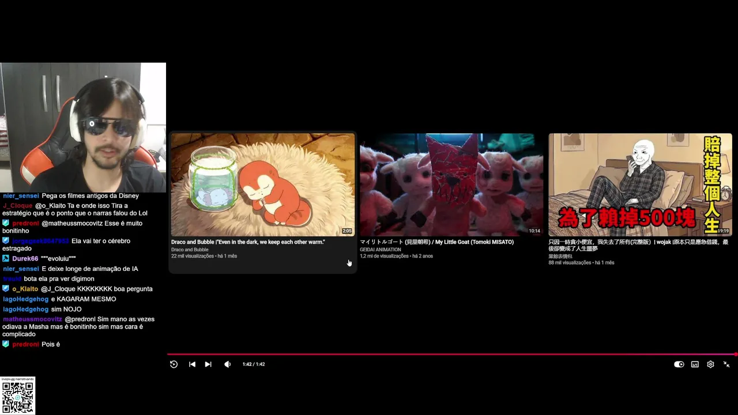Click the 19:19 duration badge
Screen dimensions: 738x415
click(724, 231)
